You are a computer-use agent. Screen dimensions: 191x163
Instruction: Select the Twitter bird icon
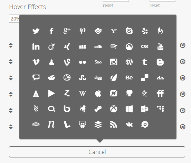(x=36, y=31)
